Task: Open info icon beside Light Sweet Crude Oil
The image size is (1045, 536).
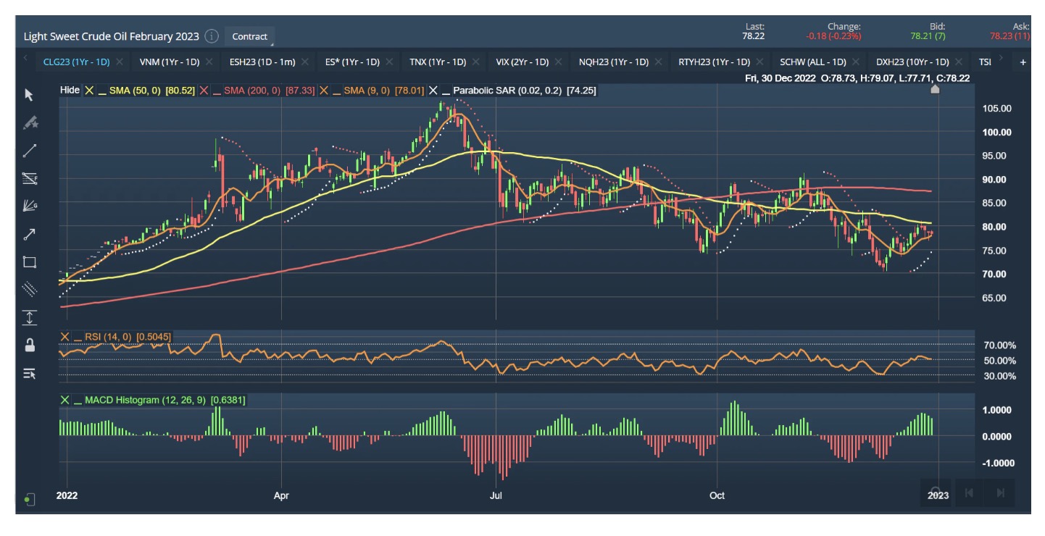Action: (x=211, y=35)
